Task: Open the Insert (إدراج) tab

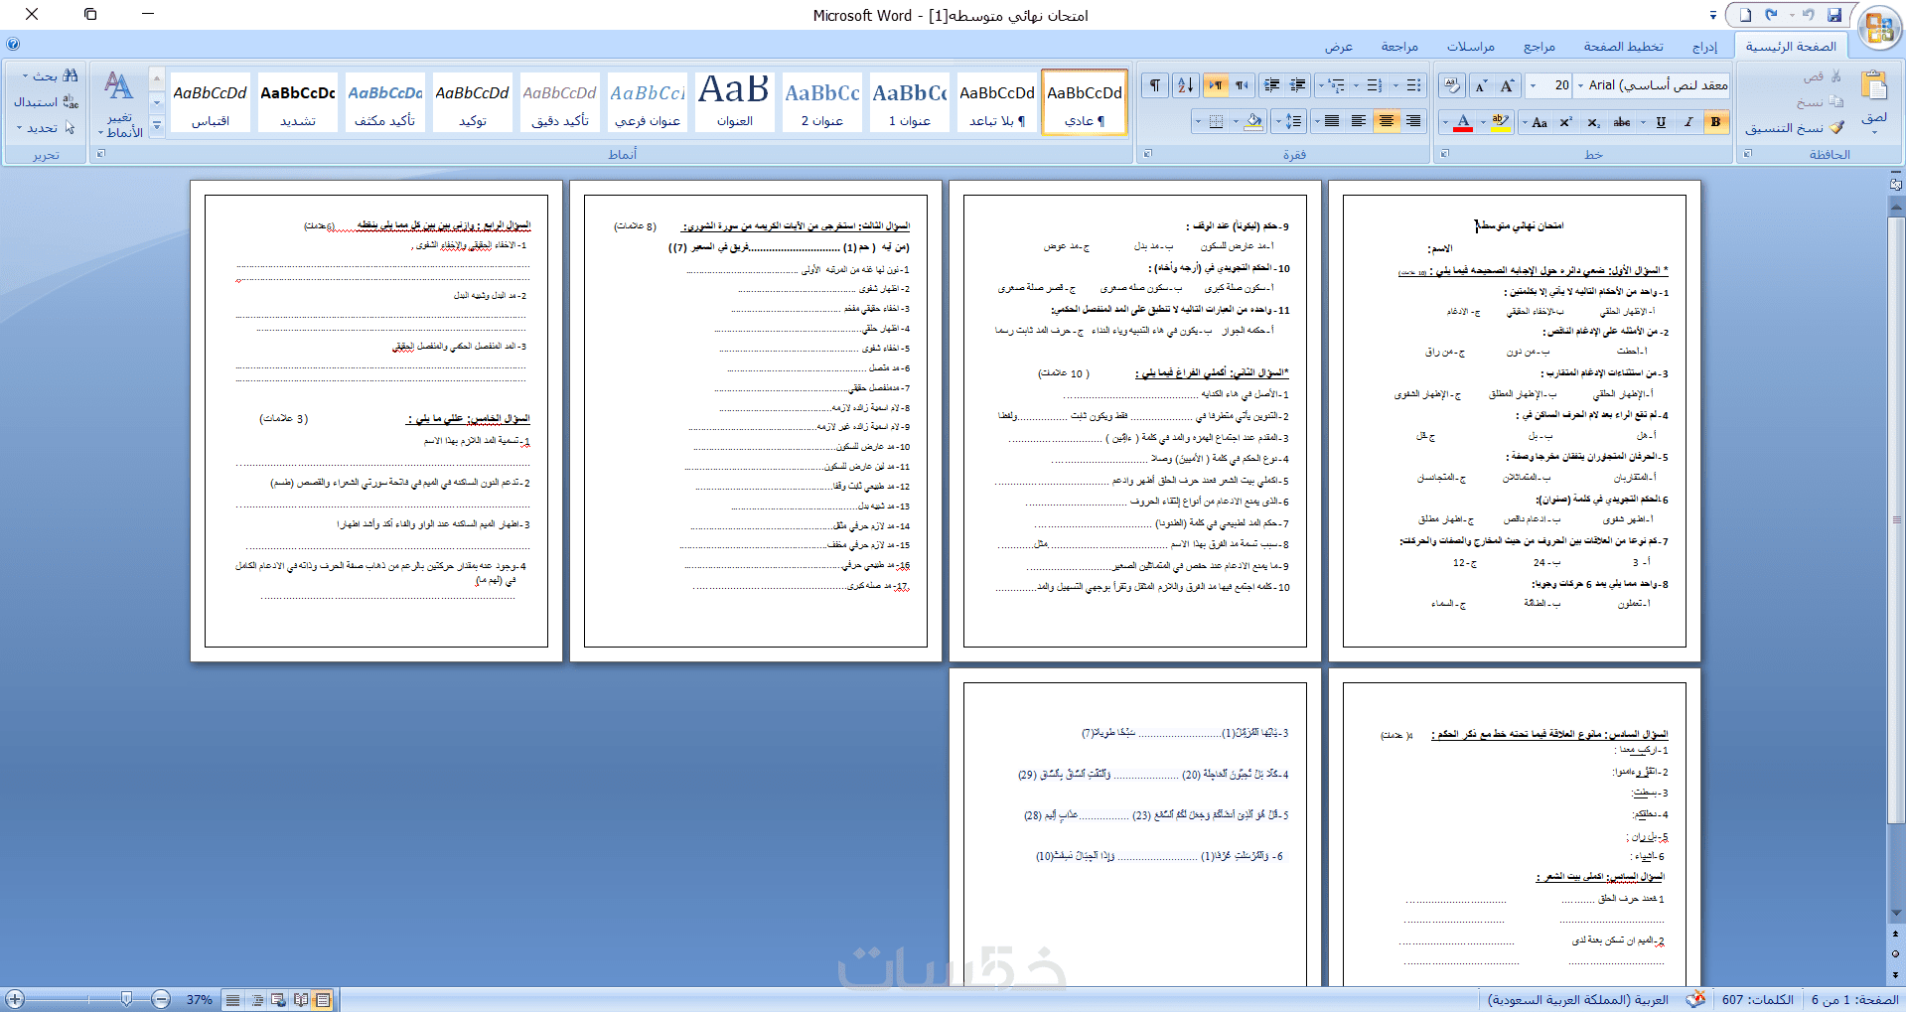Action: coord(1704,47)
